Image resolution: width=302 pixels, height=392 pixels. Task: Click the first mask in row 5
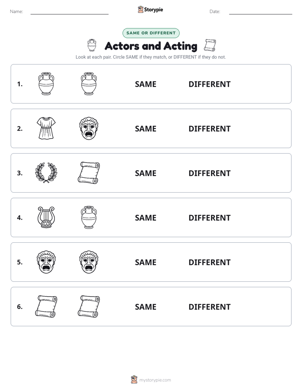point(46,262)
